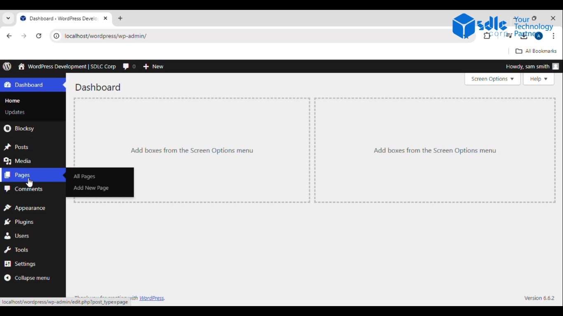The height and width of the screenshot is (316, 563).
Task: Open the Blocksy menu label
Action: (24, 128)
